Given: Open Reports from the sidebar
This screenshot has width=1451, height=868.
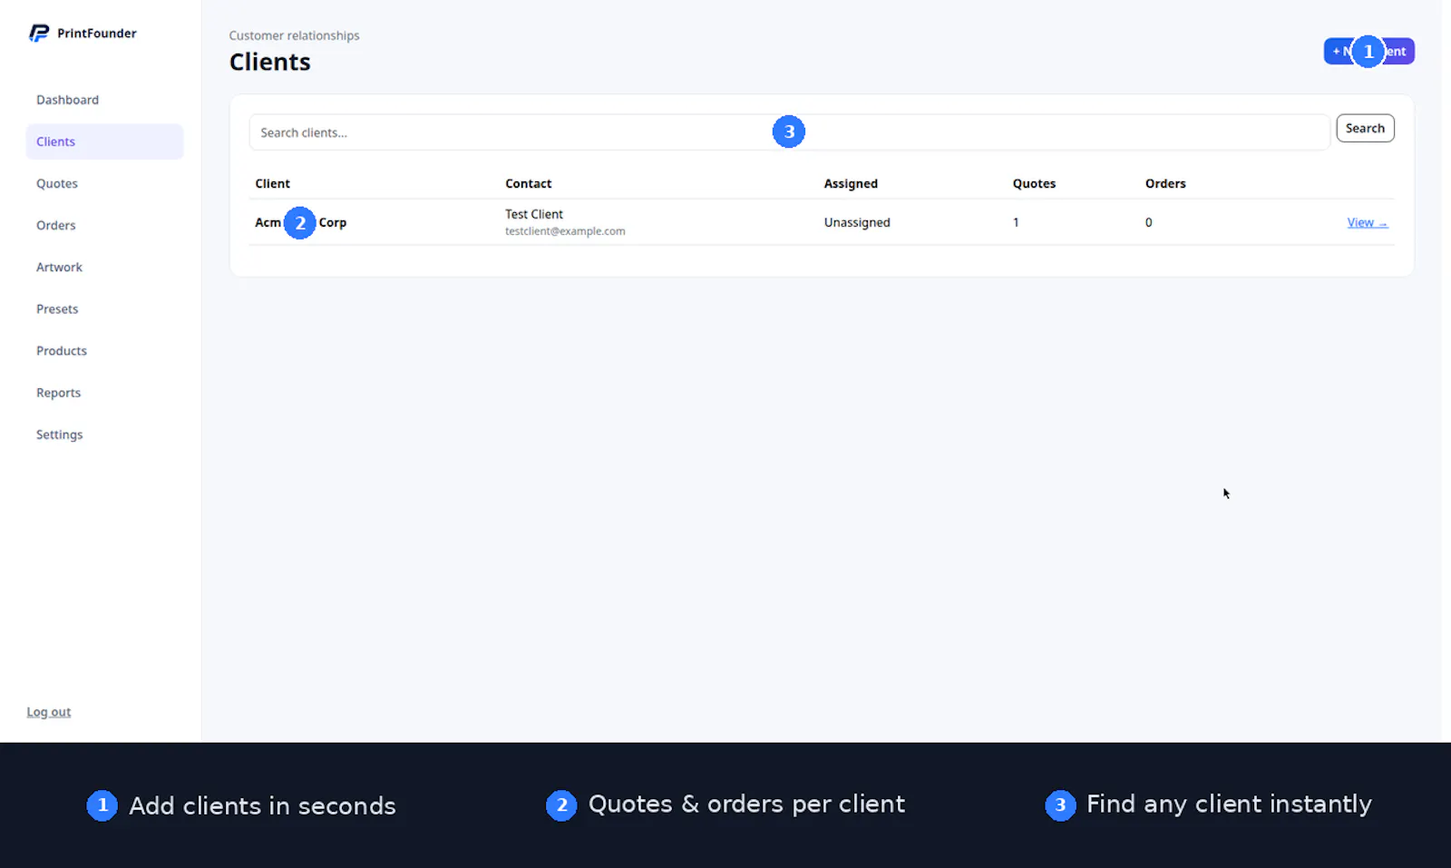Looking at the screenshot, I should coord(58,393).
